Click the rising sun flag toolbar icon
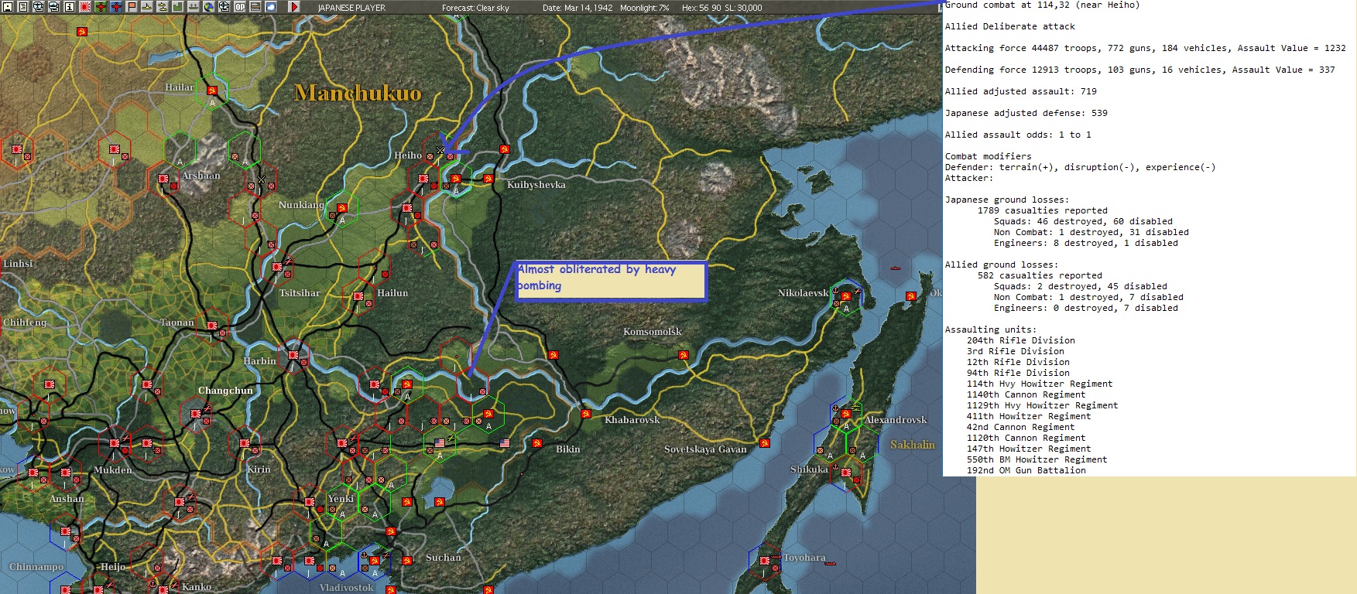Screen dimensions: 1357x594 (x=84, y=7)
